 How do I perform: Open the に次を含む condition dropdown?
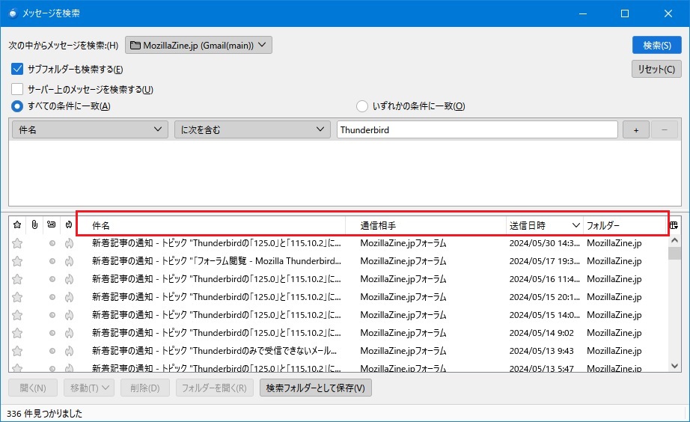(x=252, y=129)
